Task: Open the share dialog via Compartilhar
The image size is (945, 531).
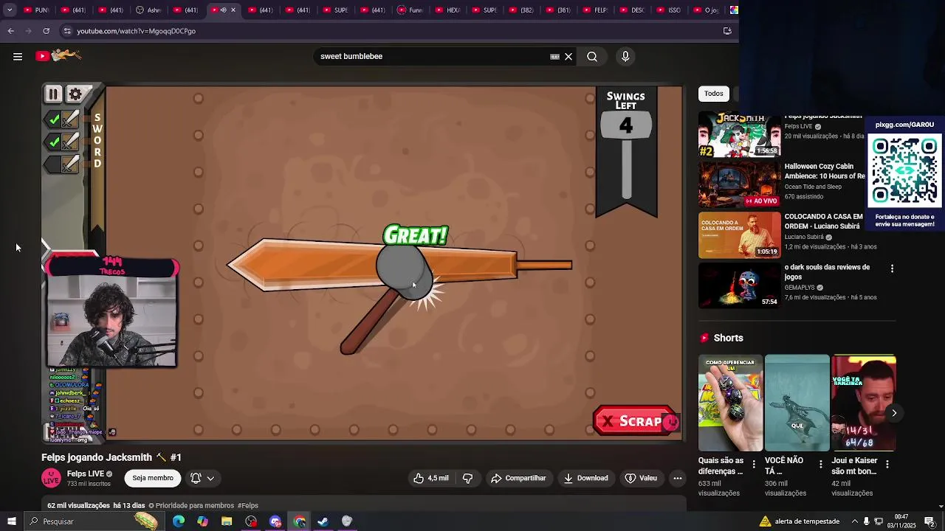Action: click(518, 478)
